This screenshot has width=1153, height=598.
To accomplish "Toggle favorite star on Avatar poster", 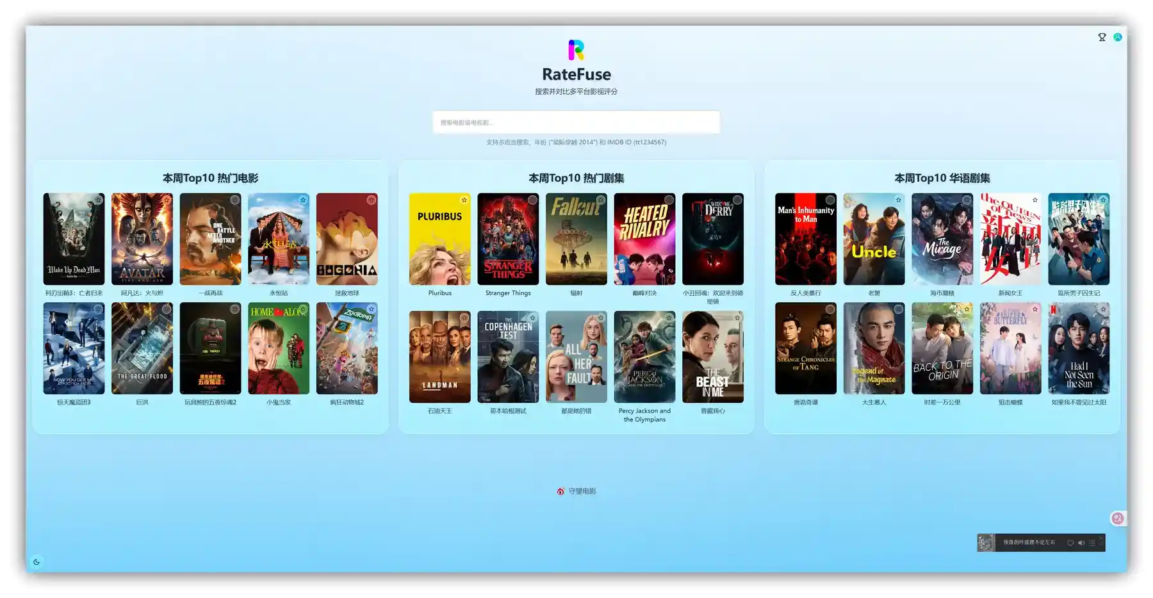I will [x=167, y=200].
